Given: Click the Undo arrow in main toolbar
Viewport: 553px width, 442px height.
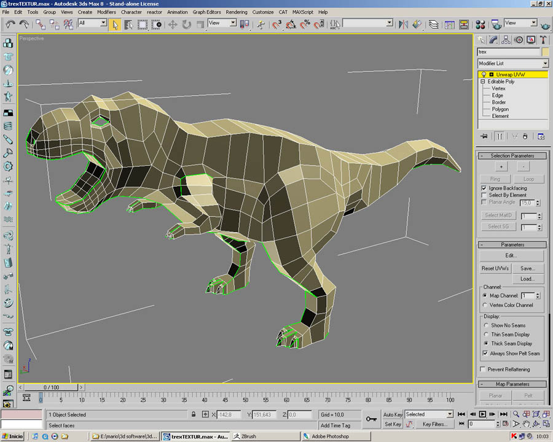Looking at the screenshot, I should [10, 24].
